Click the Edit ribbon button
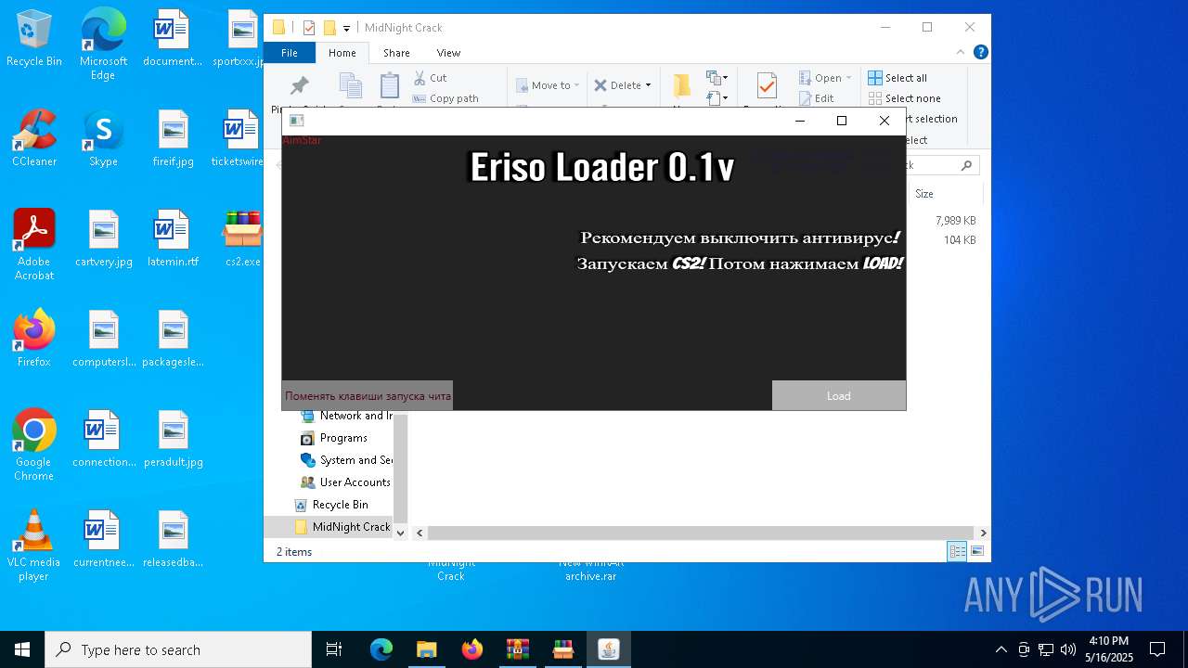1188x668 pixels. click(816, 98)
